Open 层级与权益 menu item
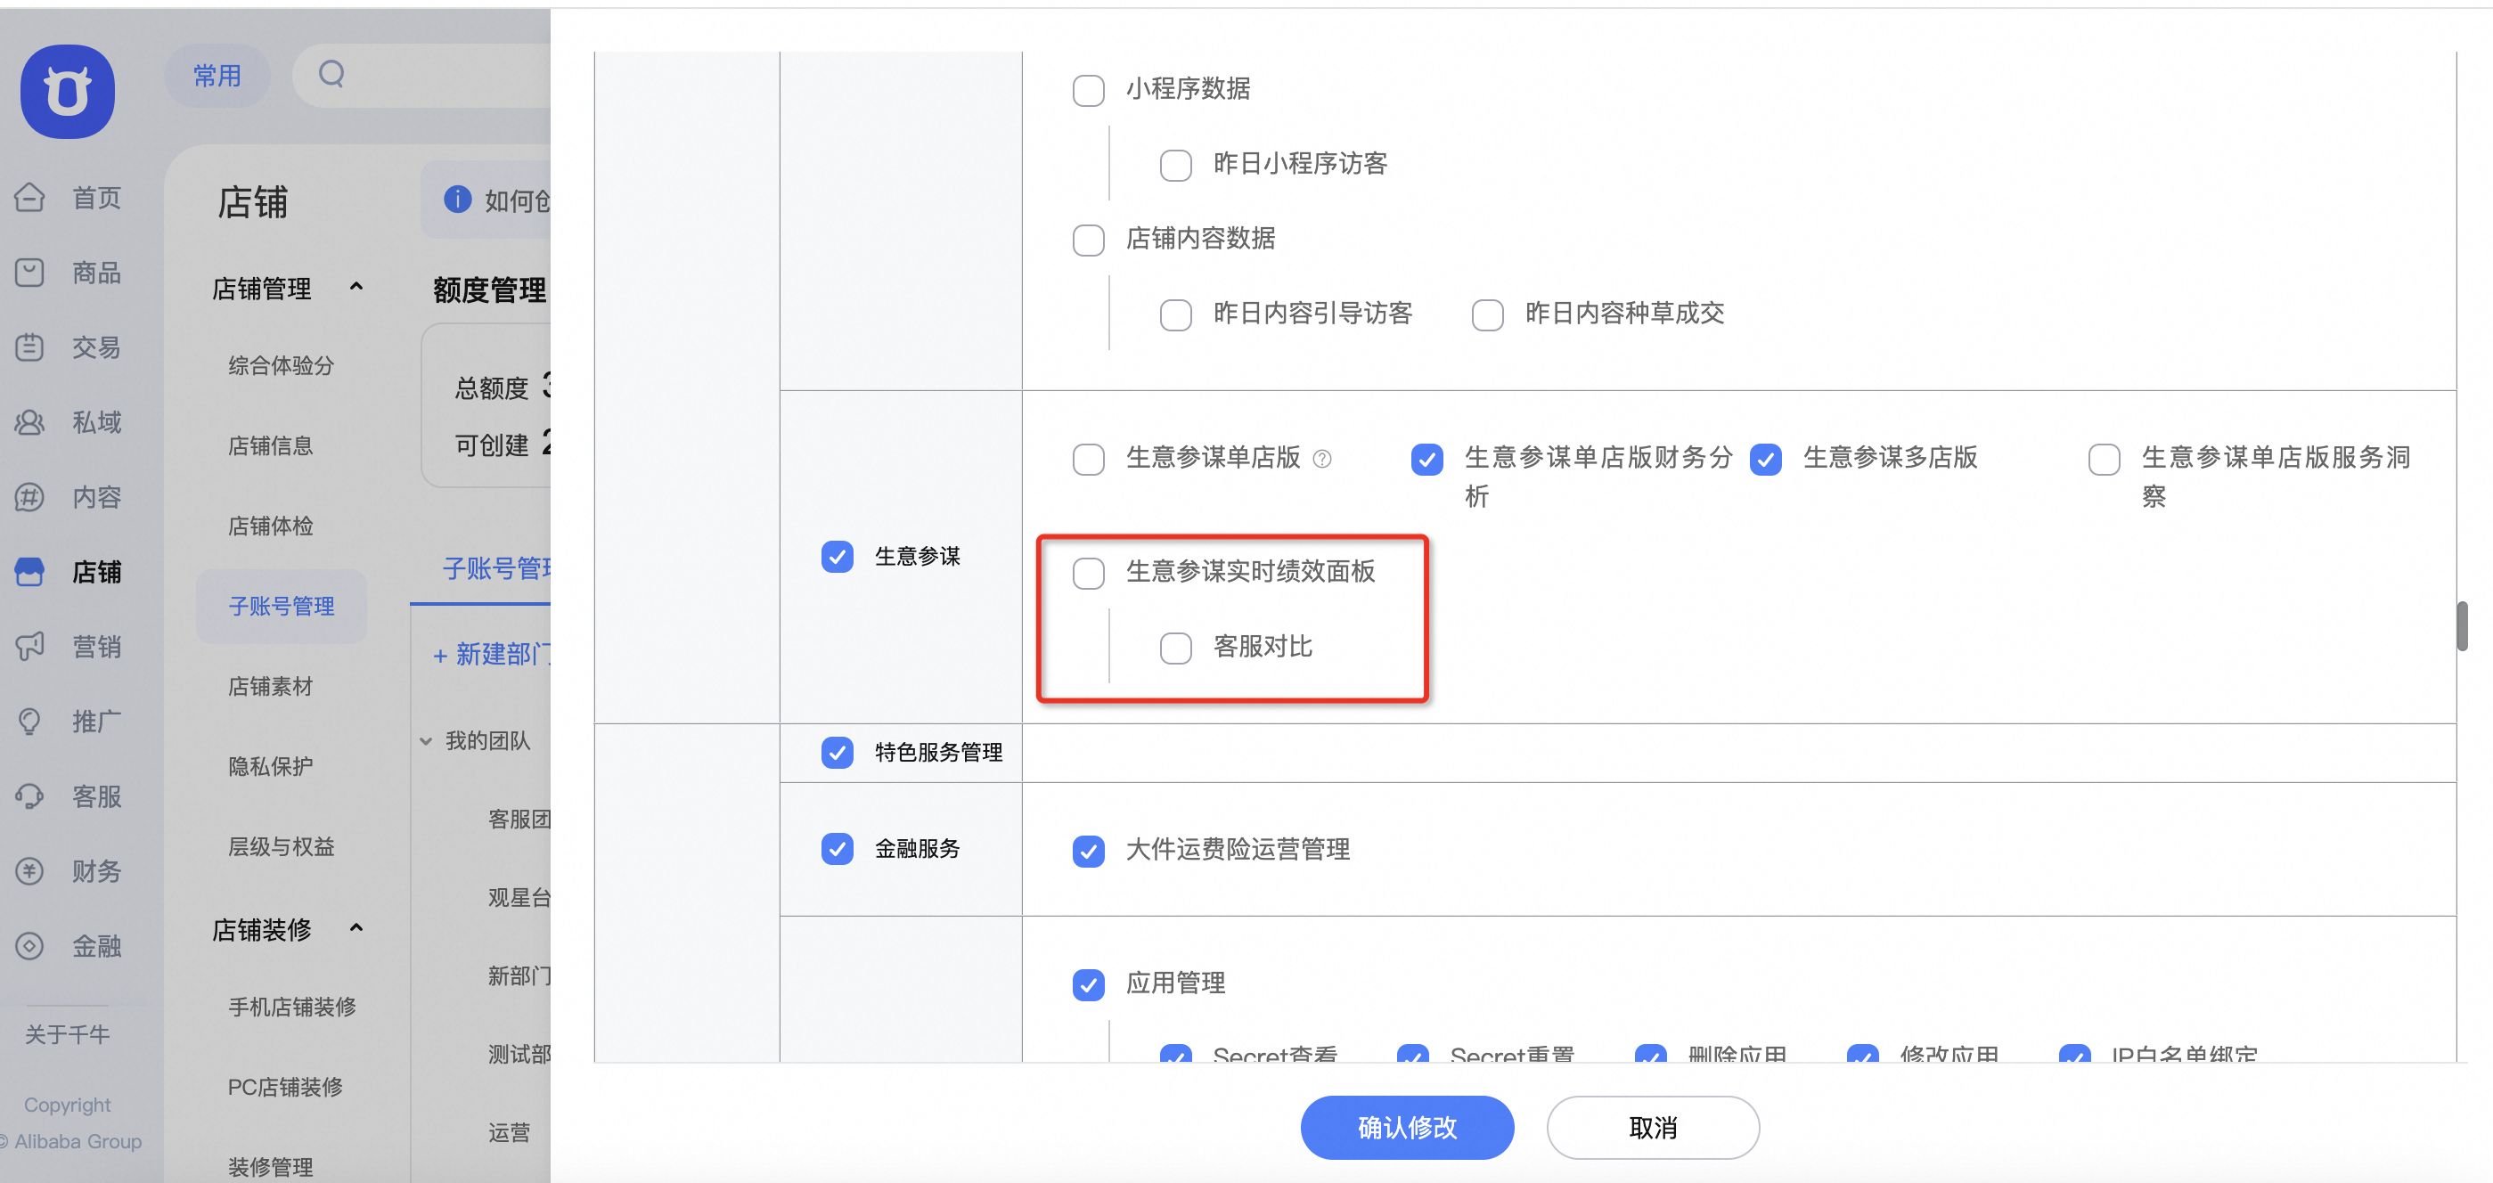 pyautogui.click(x=281, y=847)
